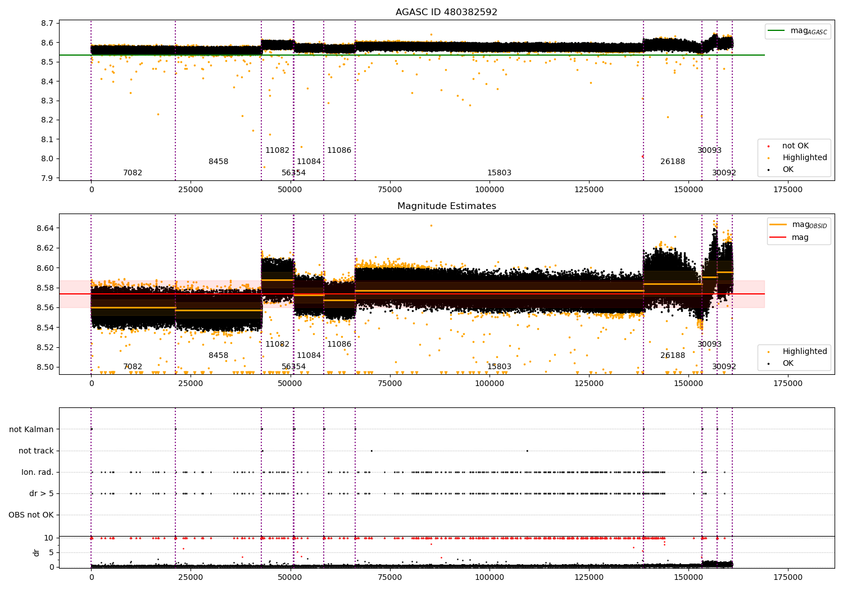Select the 'Highlighted' legend entry in middle plot

tap(798, 352)
